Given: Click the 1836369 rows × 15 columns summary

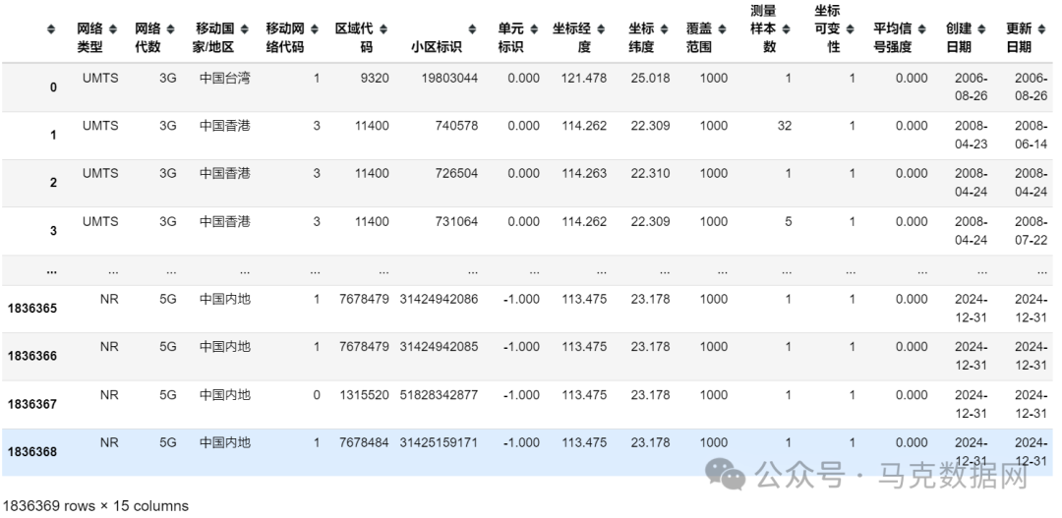Looking at the screenshot, I should [95, 506].
